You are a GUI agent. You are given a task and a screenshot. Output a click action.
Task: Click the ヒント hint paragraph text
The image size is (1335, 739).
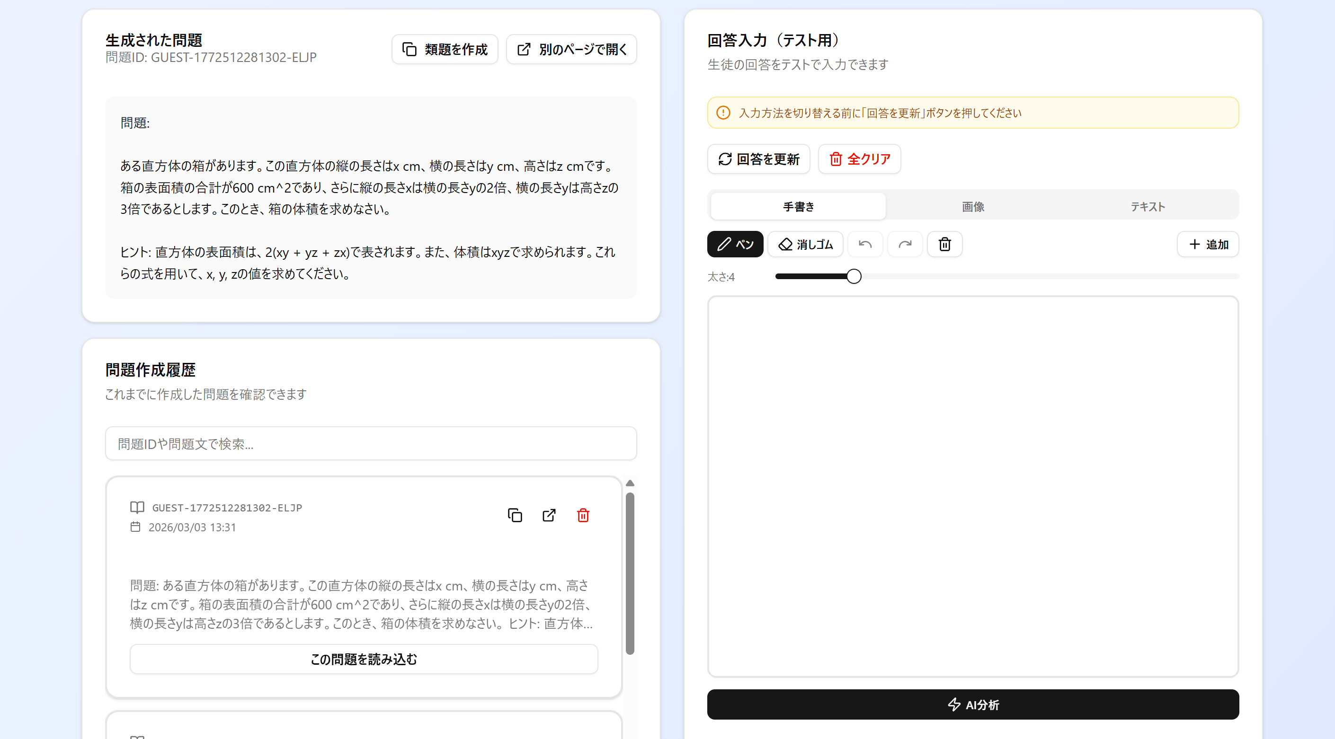[367, 263]
